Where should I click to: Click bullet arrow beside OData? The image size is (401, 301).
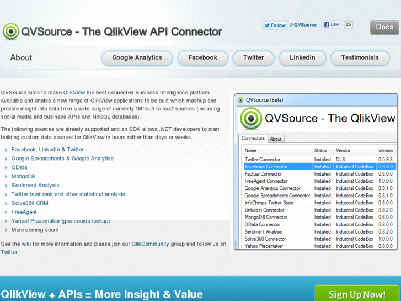tap(6, 168)
